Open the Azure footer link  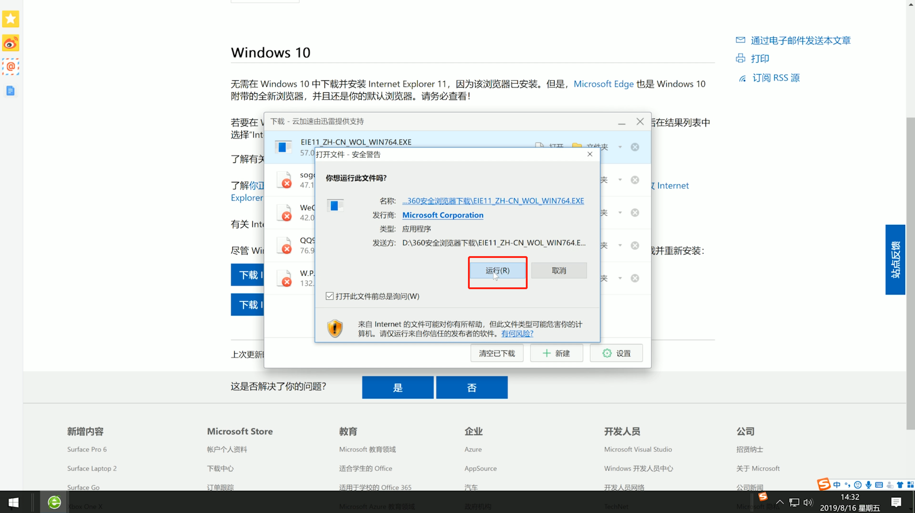point(473,449)
